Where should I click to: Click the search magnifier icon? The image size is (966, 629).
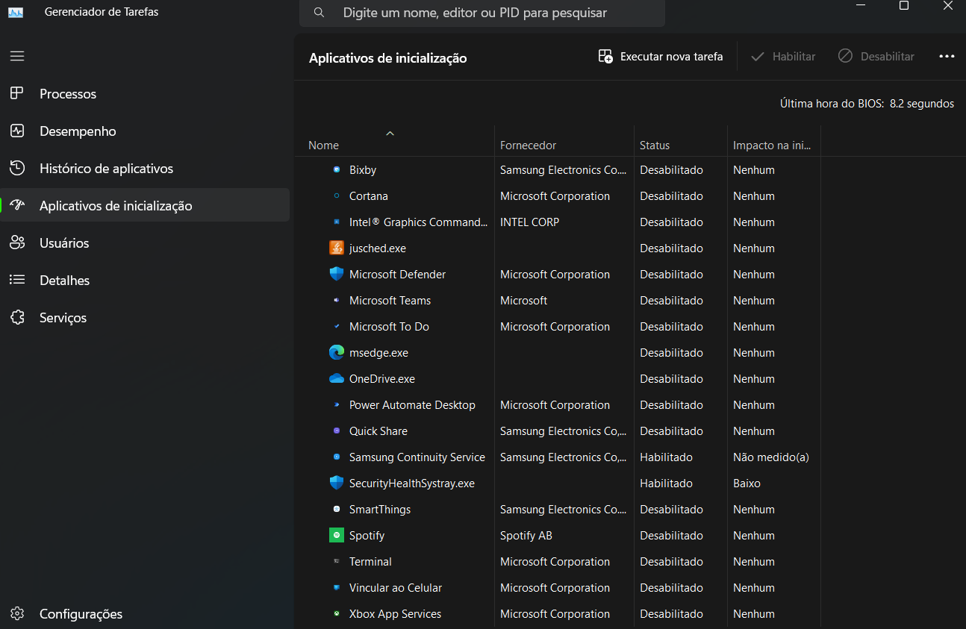(x=319, y=13)
